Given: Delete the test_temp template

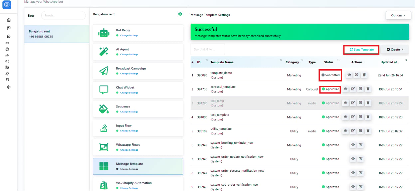Looking at the screenshot, I should (368, 103).
